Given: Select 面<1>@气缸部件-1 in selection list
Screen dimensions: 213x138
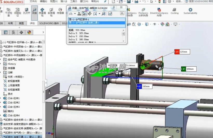Looking at the screenshot, I should click(x=96, y=19).
